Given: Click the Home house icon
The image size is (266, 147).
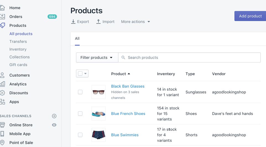Looking at the screenshot, I should point(2,8).
